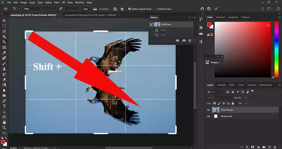This screenshot has height=149, width=282.
Task: Open the History panel menu
Action: tap(195, 18)
